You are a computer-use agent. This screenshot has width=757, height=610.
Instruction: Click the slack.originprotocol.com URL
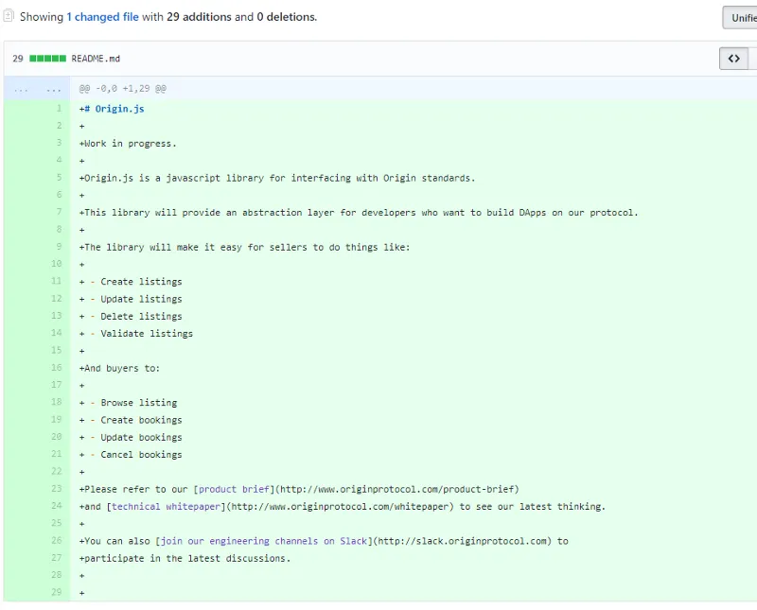pos(462,542)
